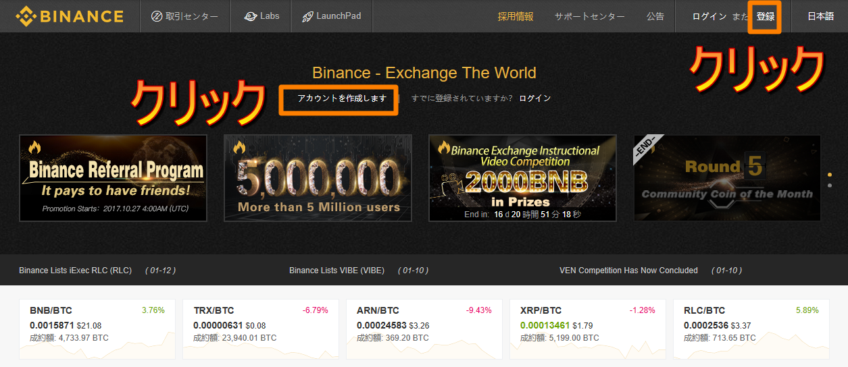Click the -1.28% change on XRP/BTC
This screenshot has height=367, width=848.
[642, 310]
